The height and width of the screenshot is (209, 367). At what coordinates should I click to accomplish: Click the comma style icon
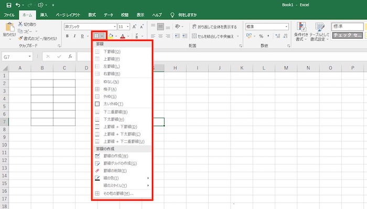(268, 36)
